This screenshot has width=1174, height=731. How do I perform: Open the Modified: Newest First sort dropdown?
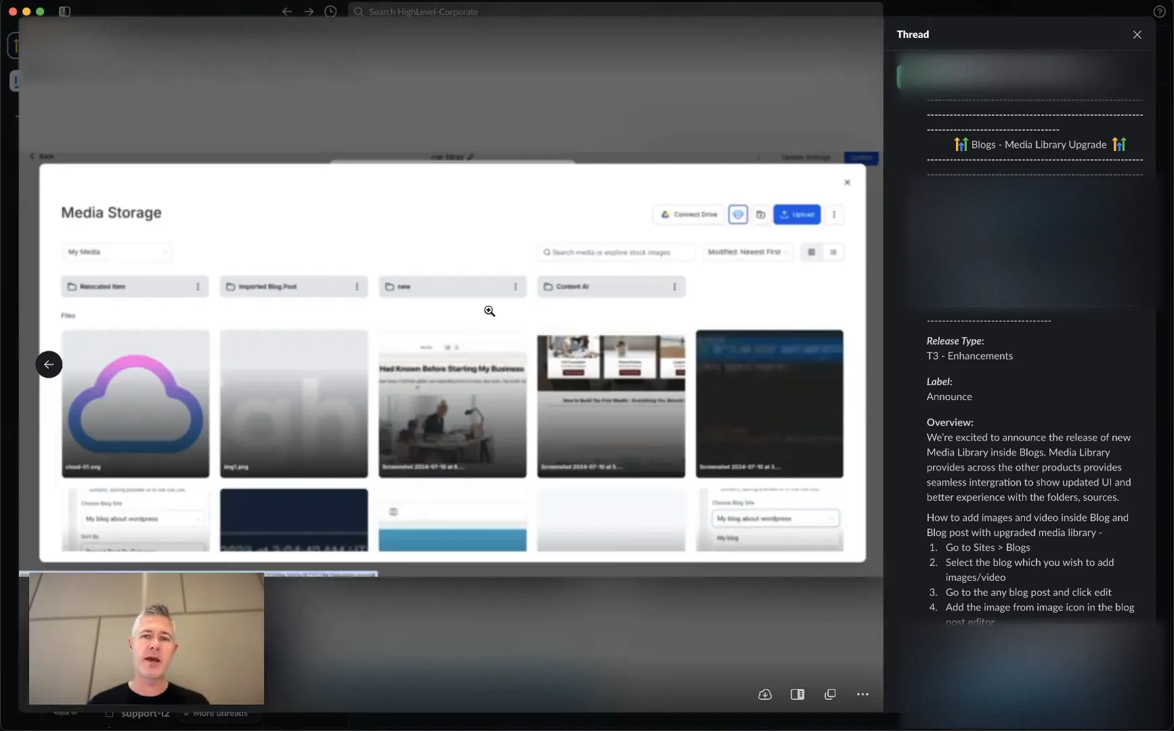[747, 252]
